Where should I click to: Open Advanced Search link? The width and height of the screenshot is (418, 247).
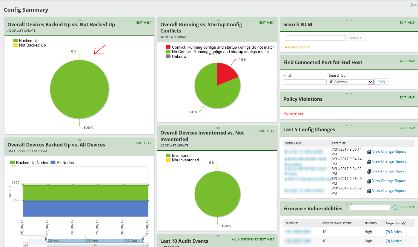(x=297, y=47)
